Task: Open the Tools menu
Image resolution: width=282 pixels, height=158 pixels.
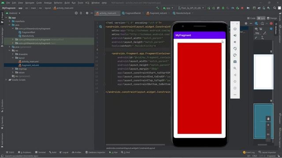Action: (80, 3)
